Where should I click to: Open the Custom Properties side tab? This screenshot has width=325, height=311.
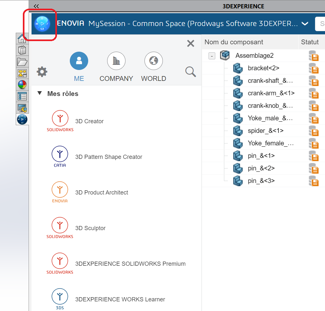click(x=22, y=96)
